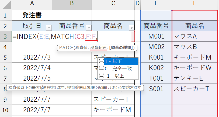This screenshot has height=117, width=219.
Task: Click the M001 cell
Action: [156, 36]
